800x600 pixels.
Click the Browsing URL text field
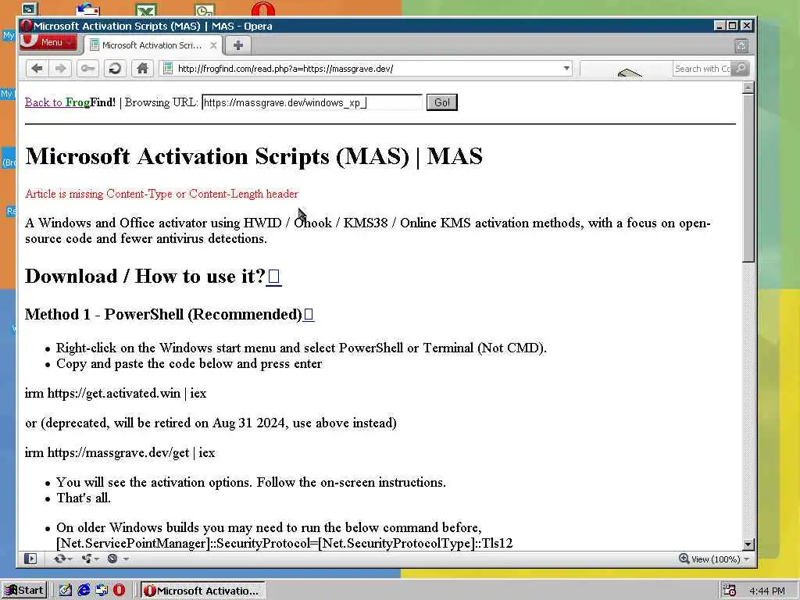[312, 102]
